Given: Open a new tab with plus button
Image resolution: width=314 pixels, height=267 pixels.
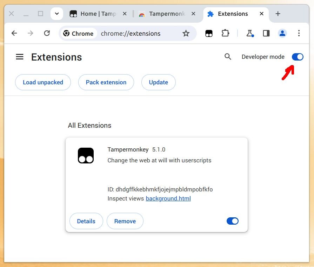Looking at the screenshot, I should tap(278, 14).
